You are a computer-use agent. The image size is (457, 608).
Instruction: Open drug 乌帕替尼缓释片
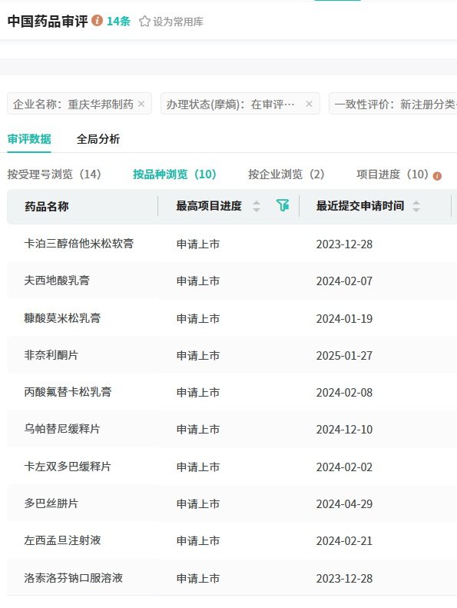pyautogui.click(x=62, y=428)
